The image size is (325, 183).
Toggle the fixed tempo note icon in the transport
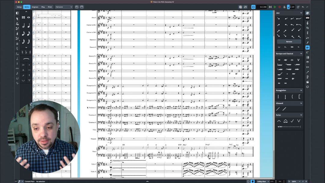click(288, 7)
